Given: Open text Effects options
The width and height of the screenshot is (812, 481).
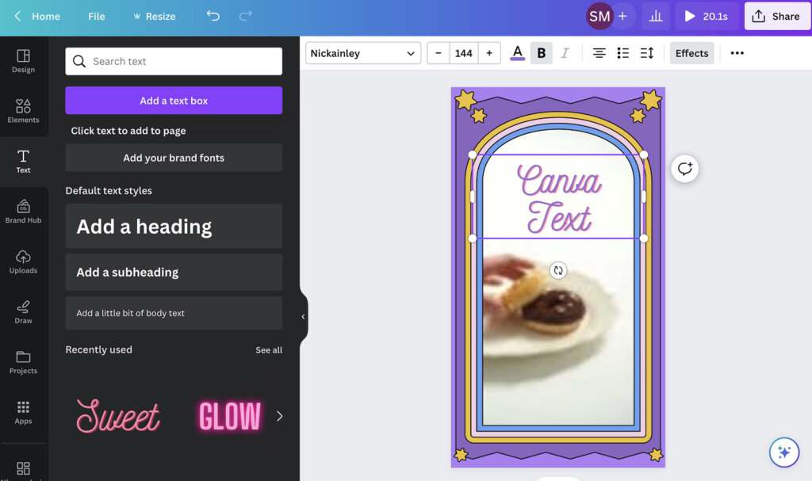Looking at the screenshot, I should click(691, 52).
